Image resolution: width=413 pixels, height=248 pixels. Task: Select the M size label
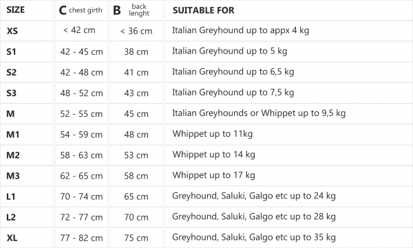[x=10, y=114]
